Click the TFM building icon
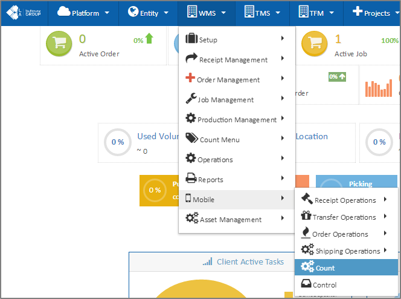 point(303,11)
